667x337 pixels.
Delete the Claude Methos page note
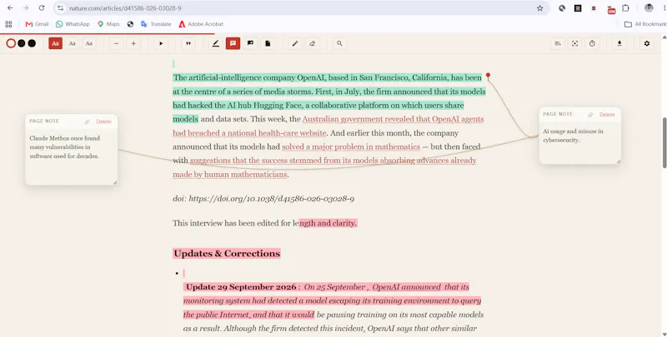tap(103, 121)
